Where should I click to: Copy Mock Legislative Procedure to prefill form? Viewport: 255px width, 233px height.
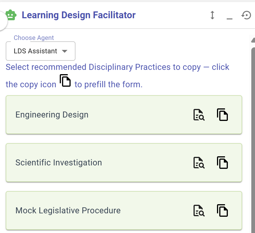click(x=222, y=210)
